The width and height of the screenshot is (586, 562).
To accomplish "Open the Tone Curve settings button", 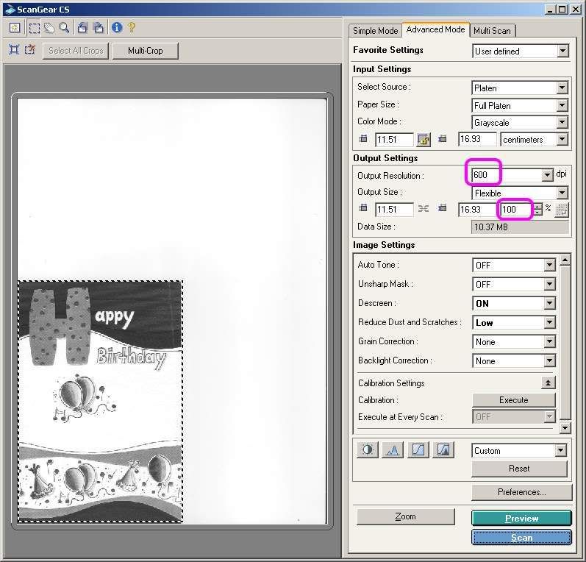I will pos(418,450).
